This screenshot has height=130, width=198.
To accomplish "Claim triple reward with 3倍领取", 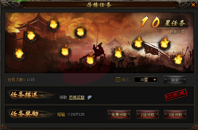I will [175, 115].
